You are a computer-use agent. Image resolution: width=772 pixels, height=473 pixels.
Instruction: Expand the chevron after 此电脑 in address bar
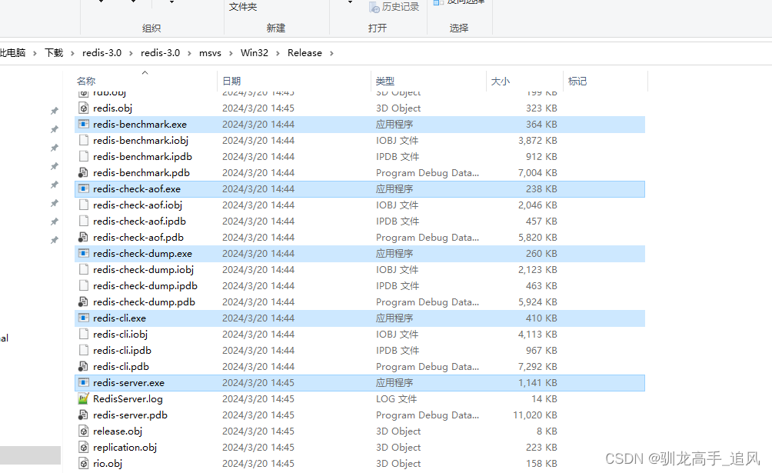click(35, 53)
